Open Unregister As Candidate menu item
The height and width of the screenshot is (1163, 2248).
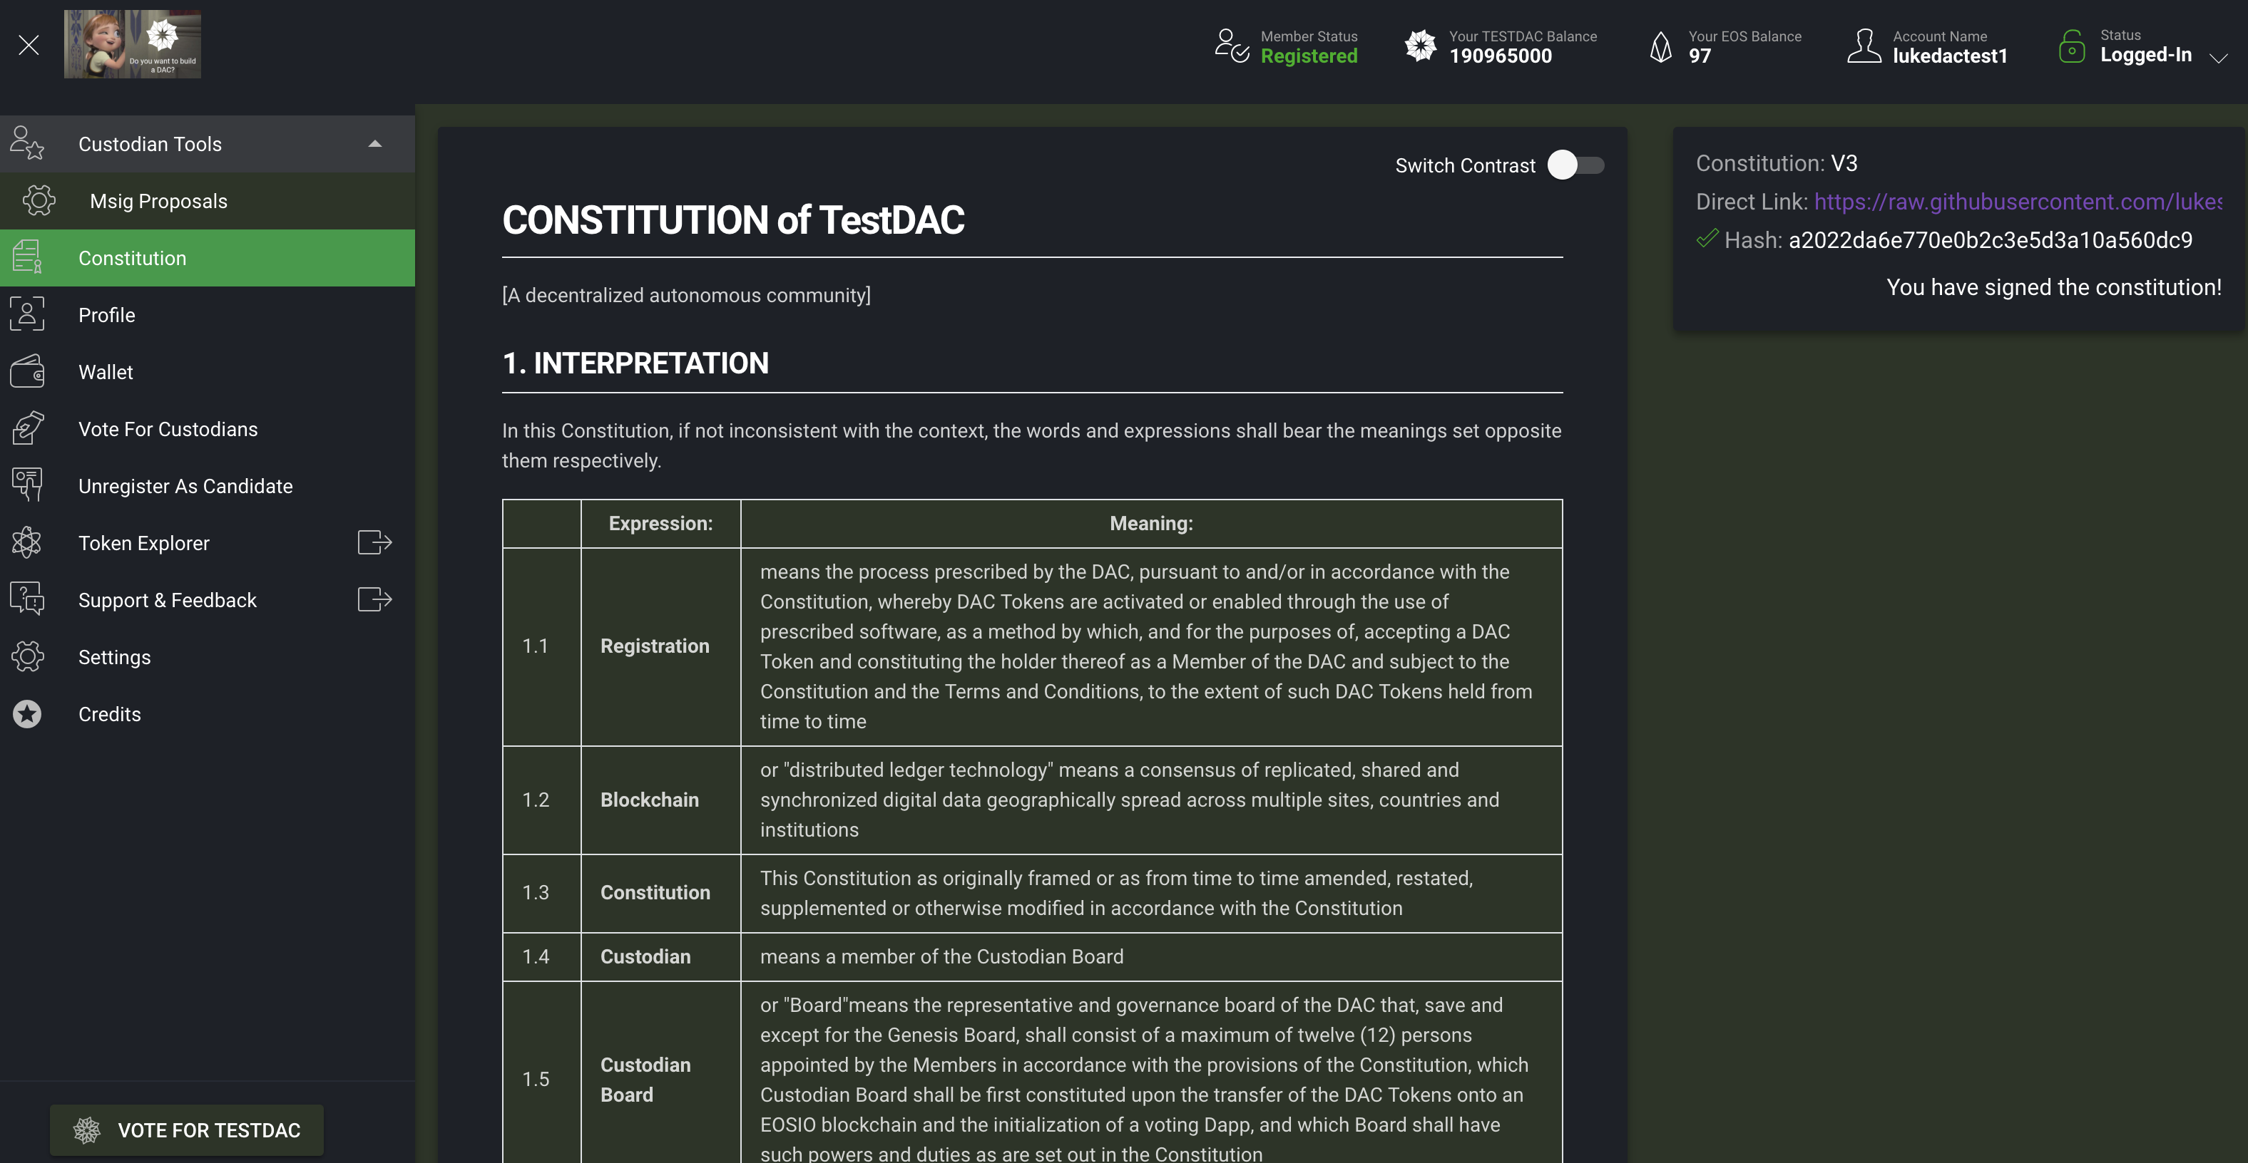(x=185, y=487)
